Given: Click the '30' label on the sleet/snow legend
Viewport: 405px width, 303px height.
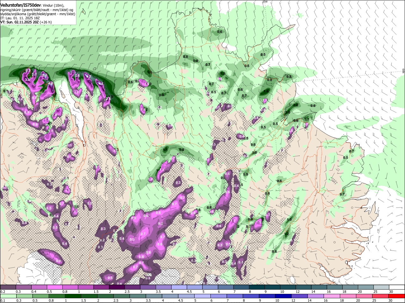Looking at the screenshot, I should point(391,292).
